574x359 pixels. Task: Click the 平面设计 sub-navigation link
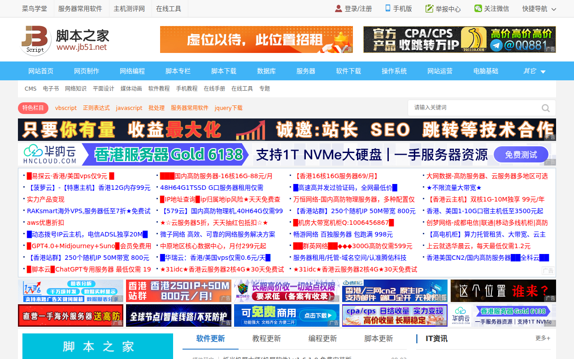pos(104,89)
